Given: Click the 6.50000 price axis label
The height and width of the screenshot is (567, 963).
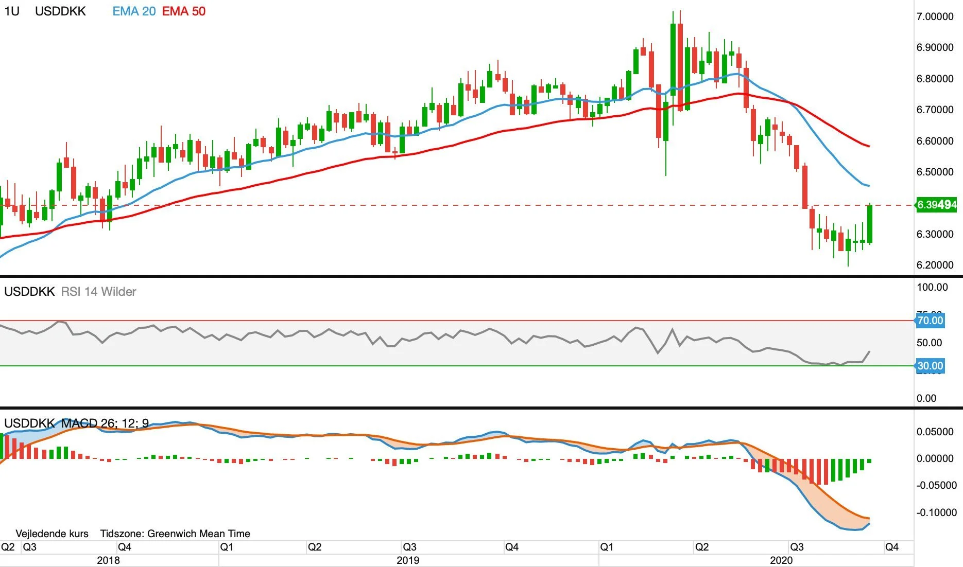Looking at the screenshot, I should 935,172.
